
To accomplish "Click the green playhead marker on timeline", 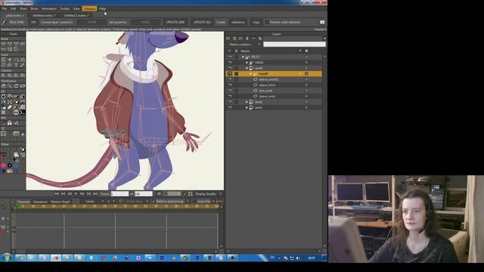I will coord(16,206).
